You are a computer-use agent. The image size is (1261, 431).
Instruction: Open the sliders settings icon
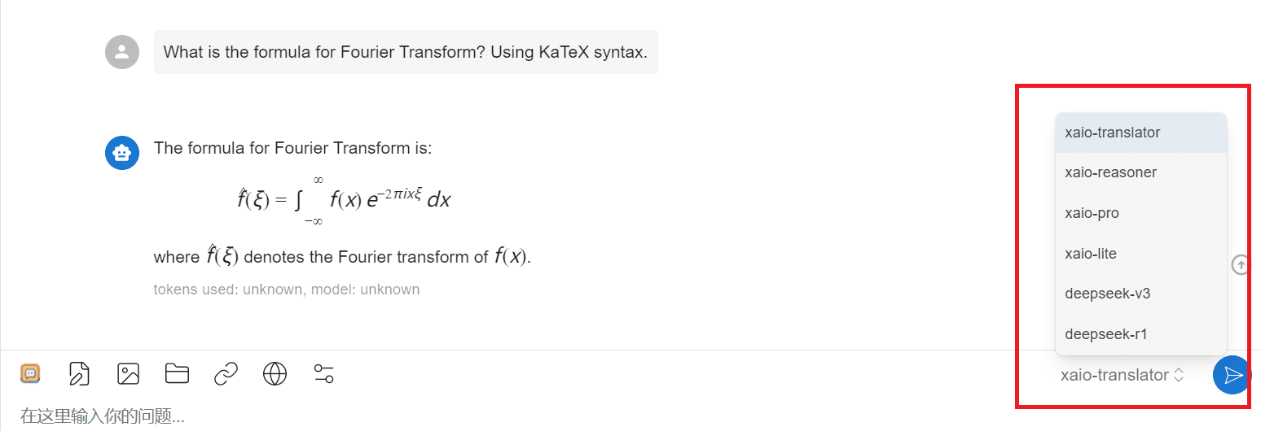(x=323, y=373)
